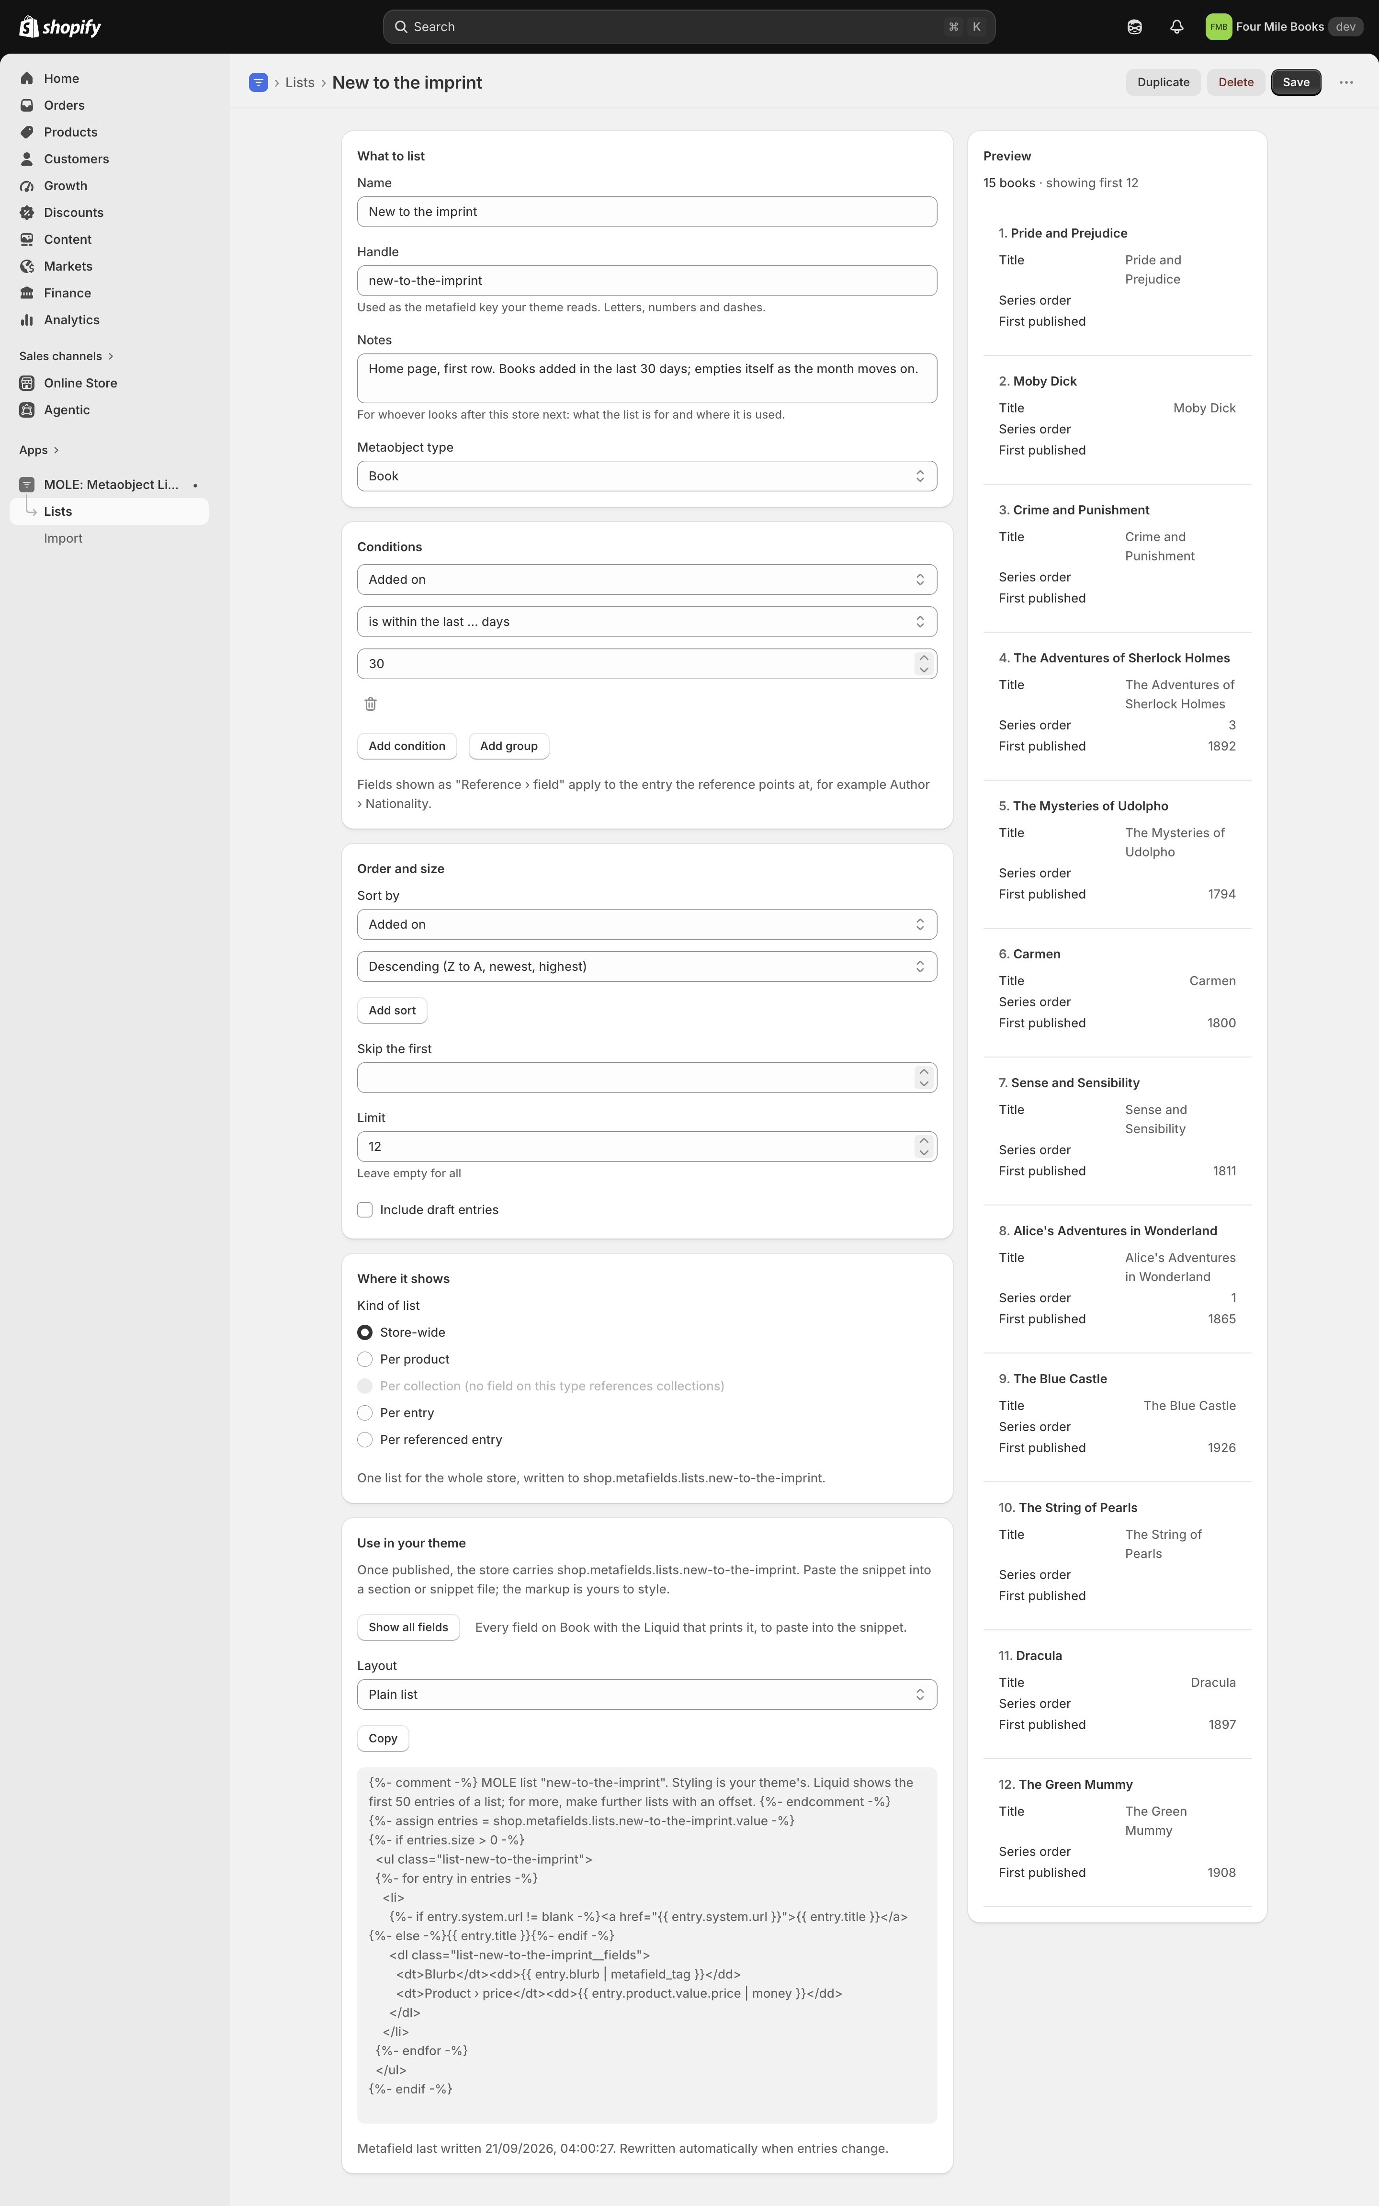Click the Skip the first stepper arrows

pyautogui.click(x=924, y=1078)
